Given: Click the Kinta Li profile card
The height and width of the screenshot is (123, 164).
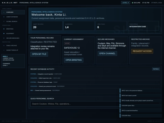Looking at the screenshot, I should [13, 61].
